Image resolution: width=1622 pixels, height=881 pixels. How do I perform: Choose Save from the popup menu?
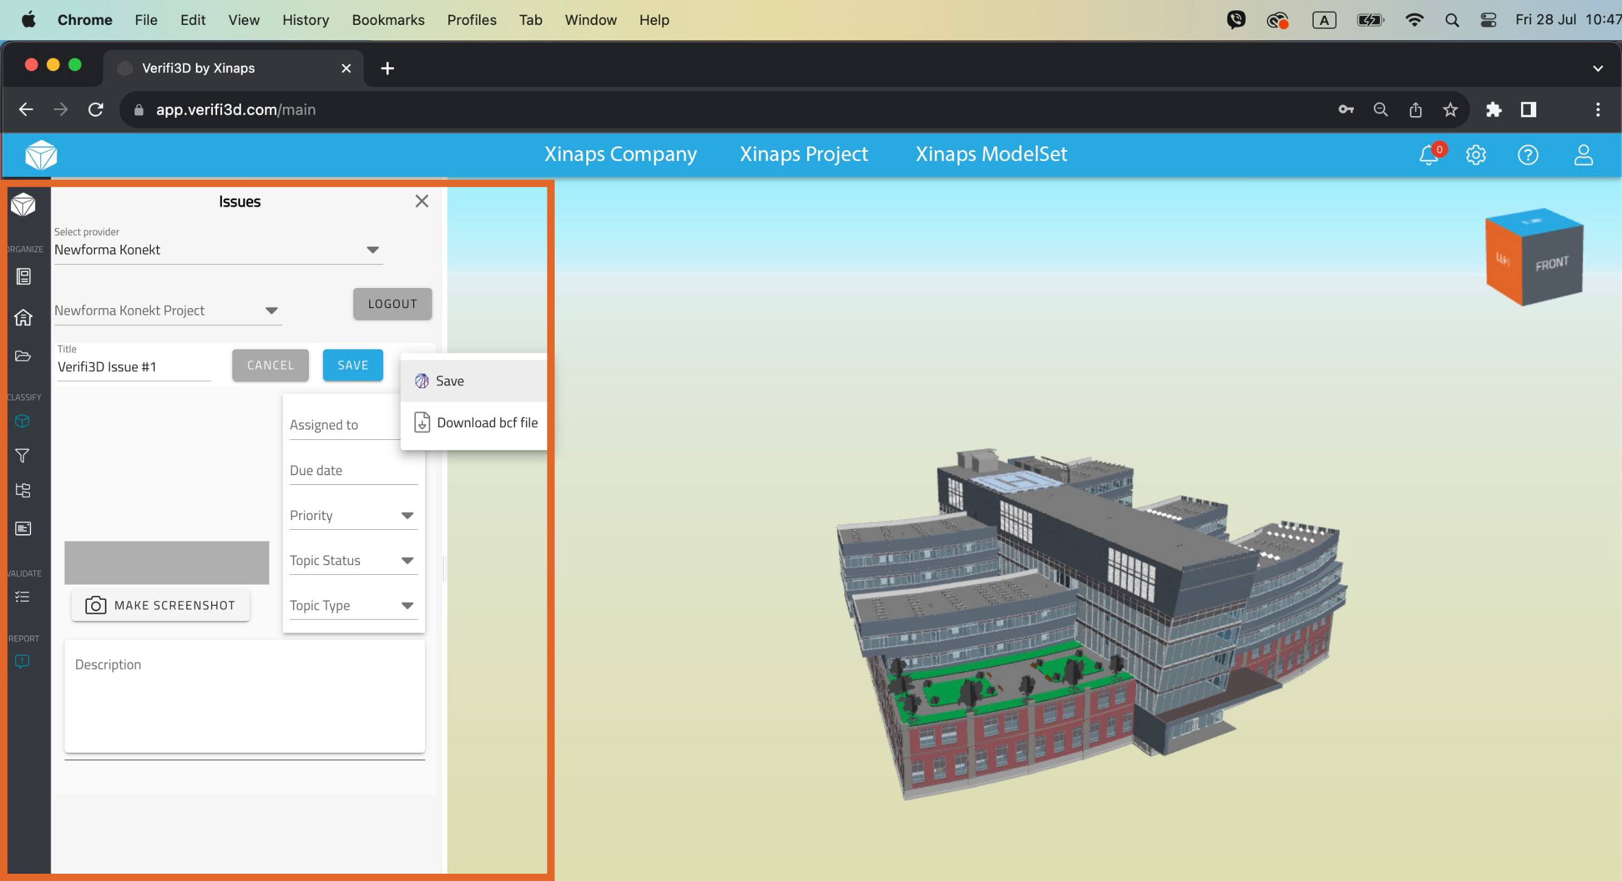click(x=474, y=381)
